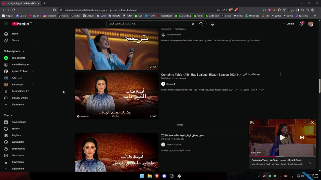Open File Explorer from taskbar

point(149,176)
